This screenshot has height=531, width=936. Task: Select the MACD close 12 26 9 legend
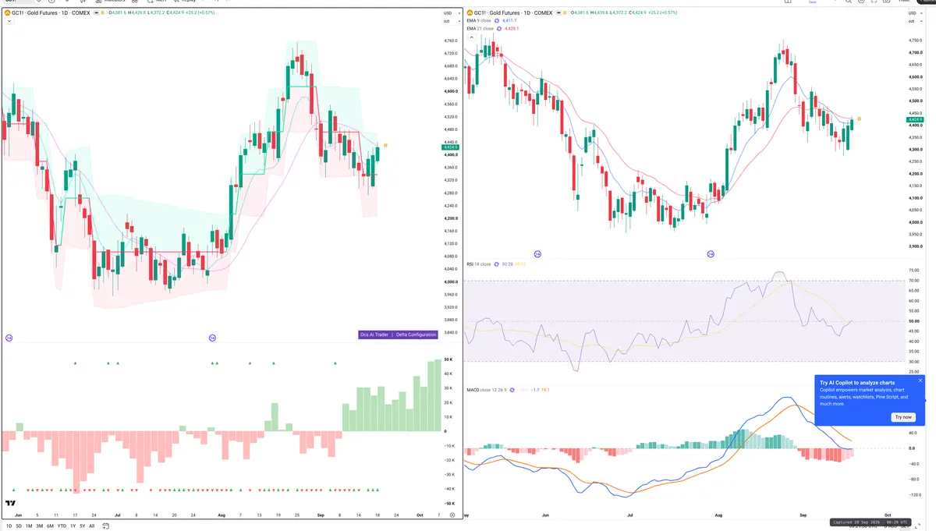(x=487, y=390)
